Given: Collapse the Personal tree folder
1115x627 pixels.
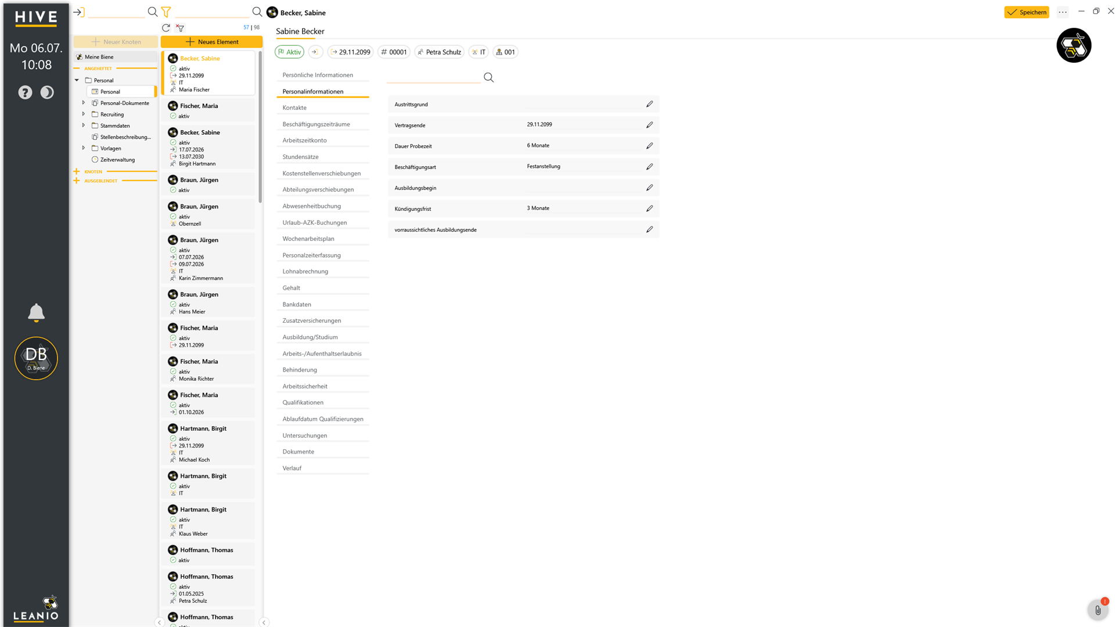Looking at the screenshot, I should coord(77,80).
